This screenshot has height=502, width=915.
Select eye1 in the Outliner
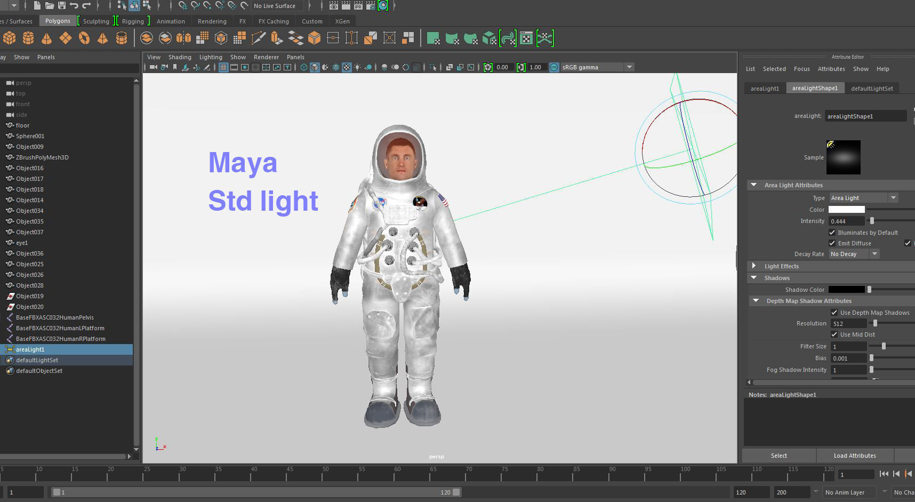pyautogui.click(x=22, y=243)
